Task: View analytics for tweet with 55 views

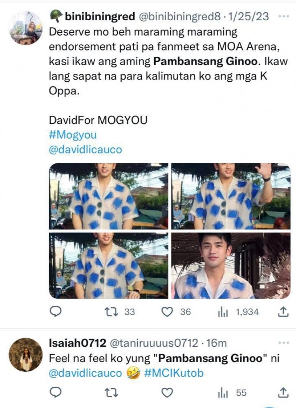Action: click(x=223, y=392)
